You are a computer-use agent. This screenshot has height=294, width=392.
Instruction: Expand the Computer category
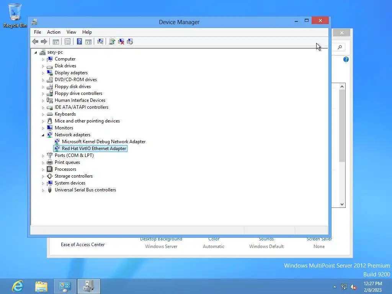pos(43,59)
